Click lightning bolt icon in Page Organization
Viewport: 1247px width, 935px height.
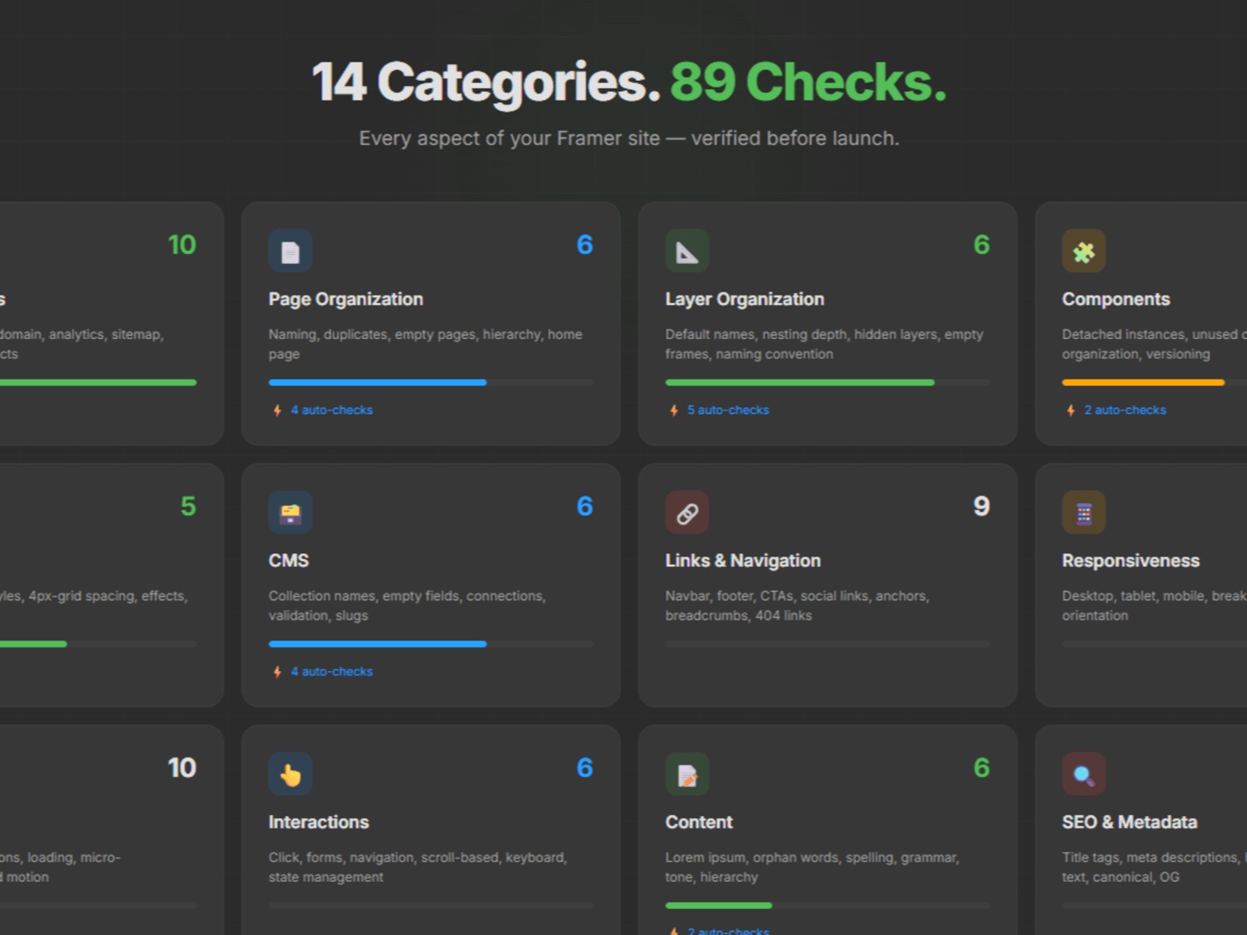point(277,411)
